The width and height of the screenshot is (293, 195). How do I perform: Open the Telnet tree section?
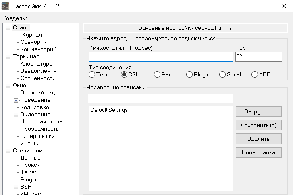[28, 172]
